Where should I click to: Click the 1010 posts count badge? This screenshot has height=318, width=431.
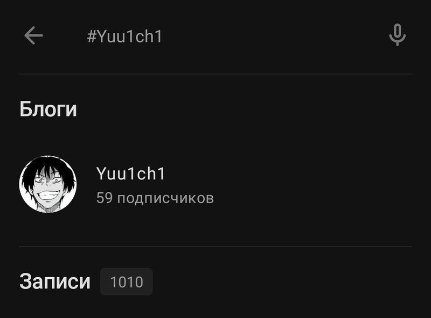(x=127, y=281)
